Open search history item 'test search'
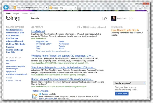This screenshot has width=153, height=103. click(x=11, y=61)
